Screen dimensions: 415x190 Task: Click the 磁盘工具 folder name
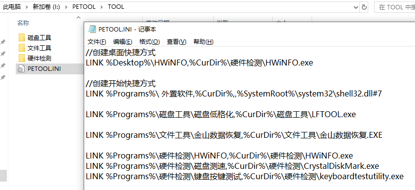[x=39, y=37]
